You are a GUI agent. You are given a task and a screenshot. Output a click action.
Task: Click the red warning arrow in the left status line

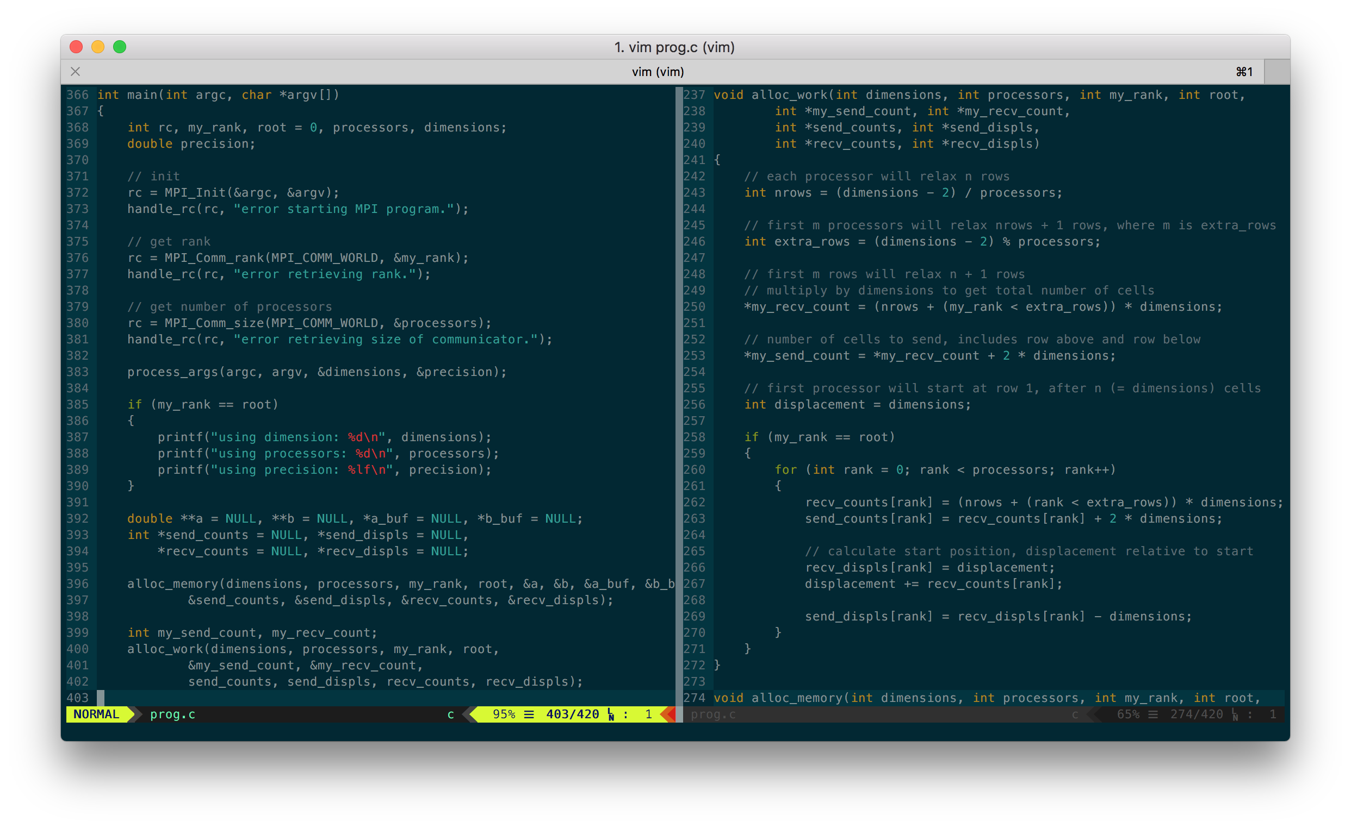(x=668, y=714)
